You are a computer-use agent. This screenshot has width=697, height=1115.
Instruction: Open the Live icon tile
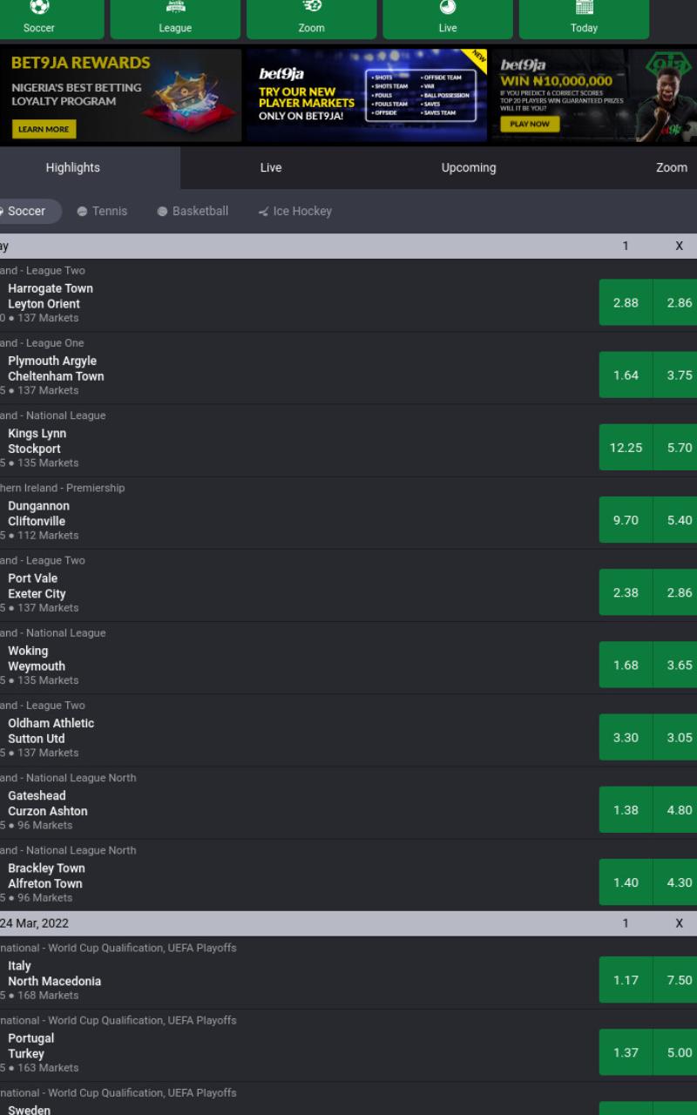coord(448,19)
